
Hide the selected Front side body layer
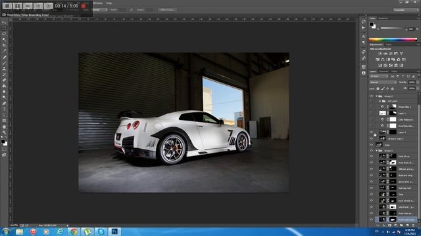(372, 220)
